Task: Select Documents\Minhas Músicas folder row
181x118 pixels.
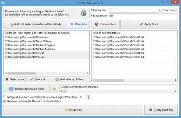Action: 46,49
